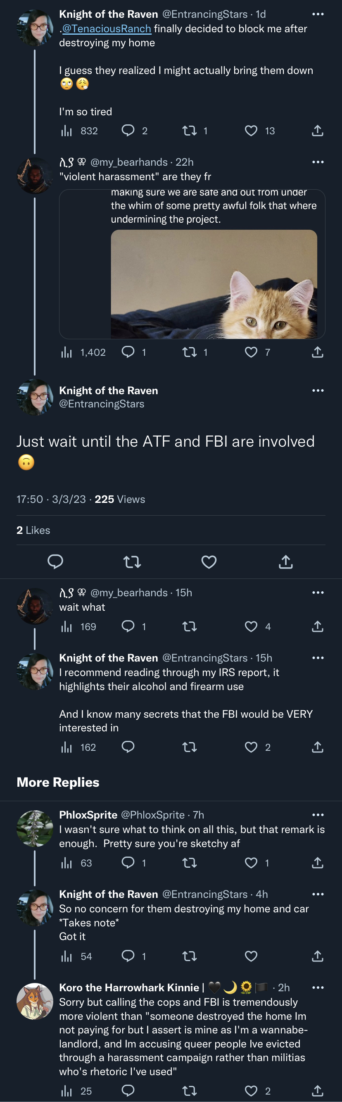Open the 225 Views stats
The image size is (342, 1102).
(120, 499)
